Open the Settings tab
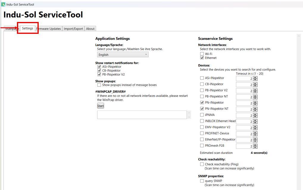The image size is (303, 190). point(27,28)
